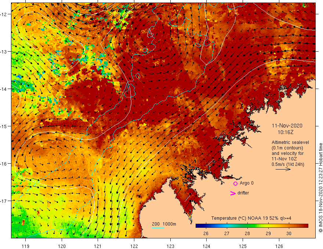Click longitude axis label '119'

[x=26, y=246]
